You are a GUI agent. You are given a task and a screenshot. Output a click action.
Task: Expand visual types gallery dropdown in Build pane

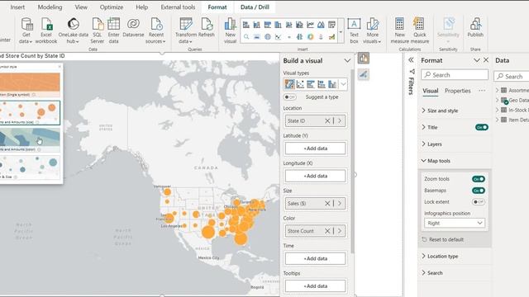pos(343,84)
